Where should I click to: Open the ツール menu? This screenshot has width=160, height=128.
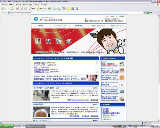(36, 5)
